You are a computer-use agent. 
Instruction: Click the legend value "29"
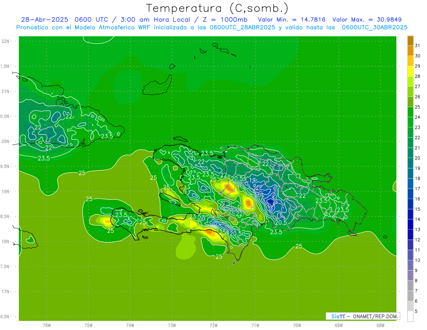tap(418, 66)
